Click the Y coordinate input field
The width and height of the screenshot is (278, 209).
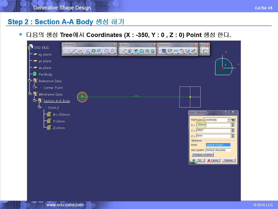coord(213,130)
